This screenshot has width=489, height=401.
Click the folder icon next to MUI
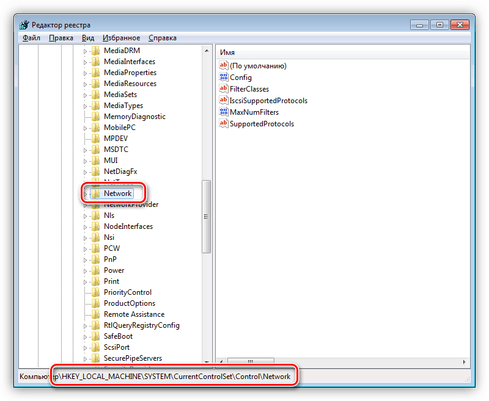(95, 160)
